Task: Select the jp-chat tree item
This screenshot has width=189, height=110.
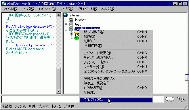Action: click(80, 20)
